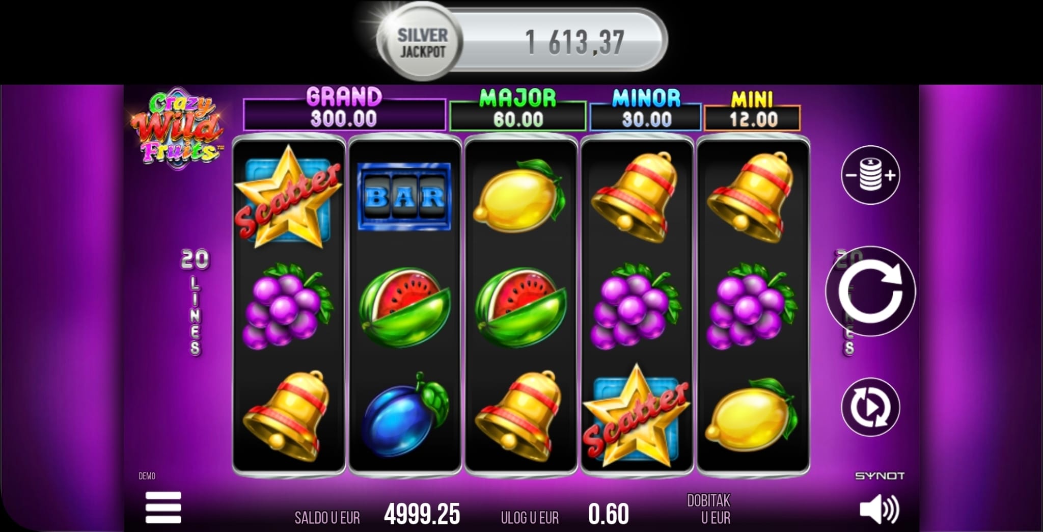Click the Silver Jackpot badge

pyautogui.click(x=422, y=43)
